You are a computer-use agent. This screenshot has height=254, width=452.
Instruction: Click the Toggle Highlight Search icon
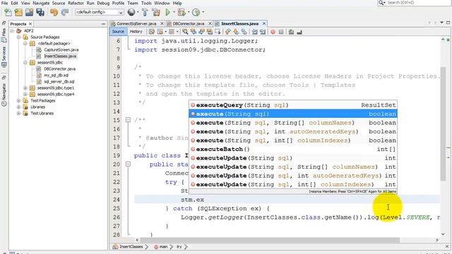pos(210,32)
